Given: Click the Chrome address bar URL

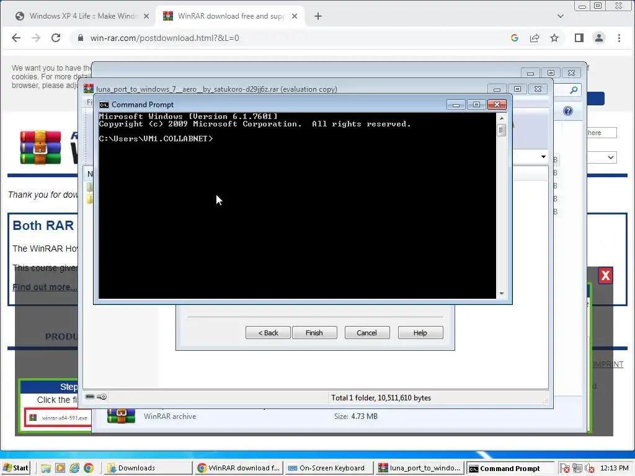Looking at the screenshot, I should click(164, 38).
